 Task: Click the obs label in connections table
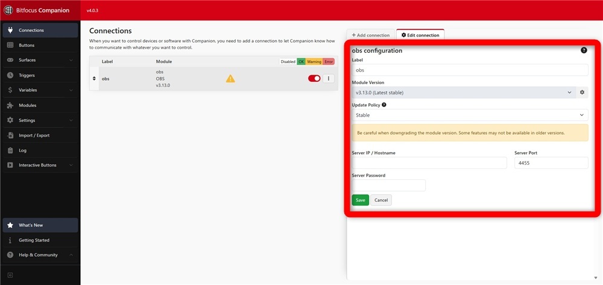(x=106, y=79)
